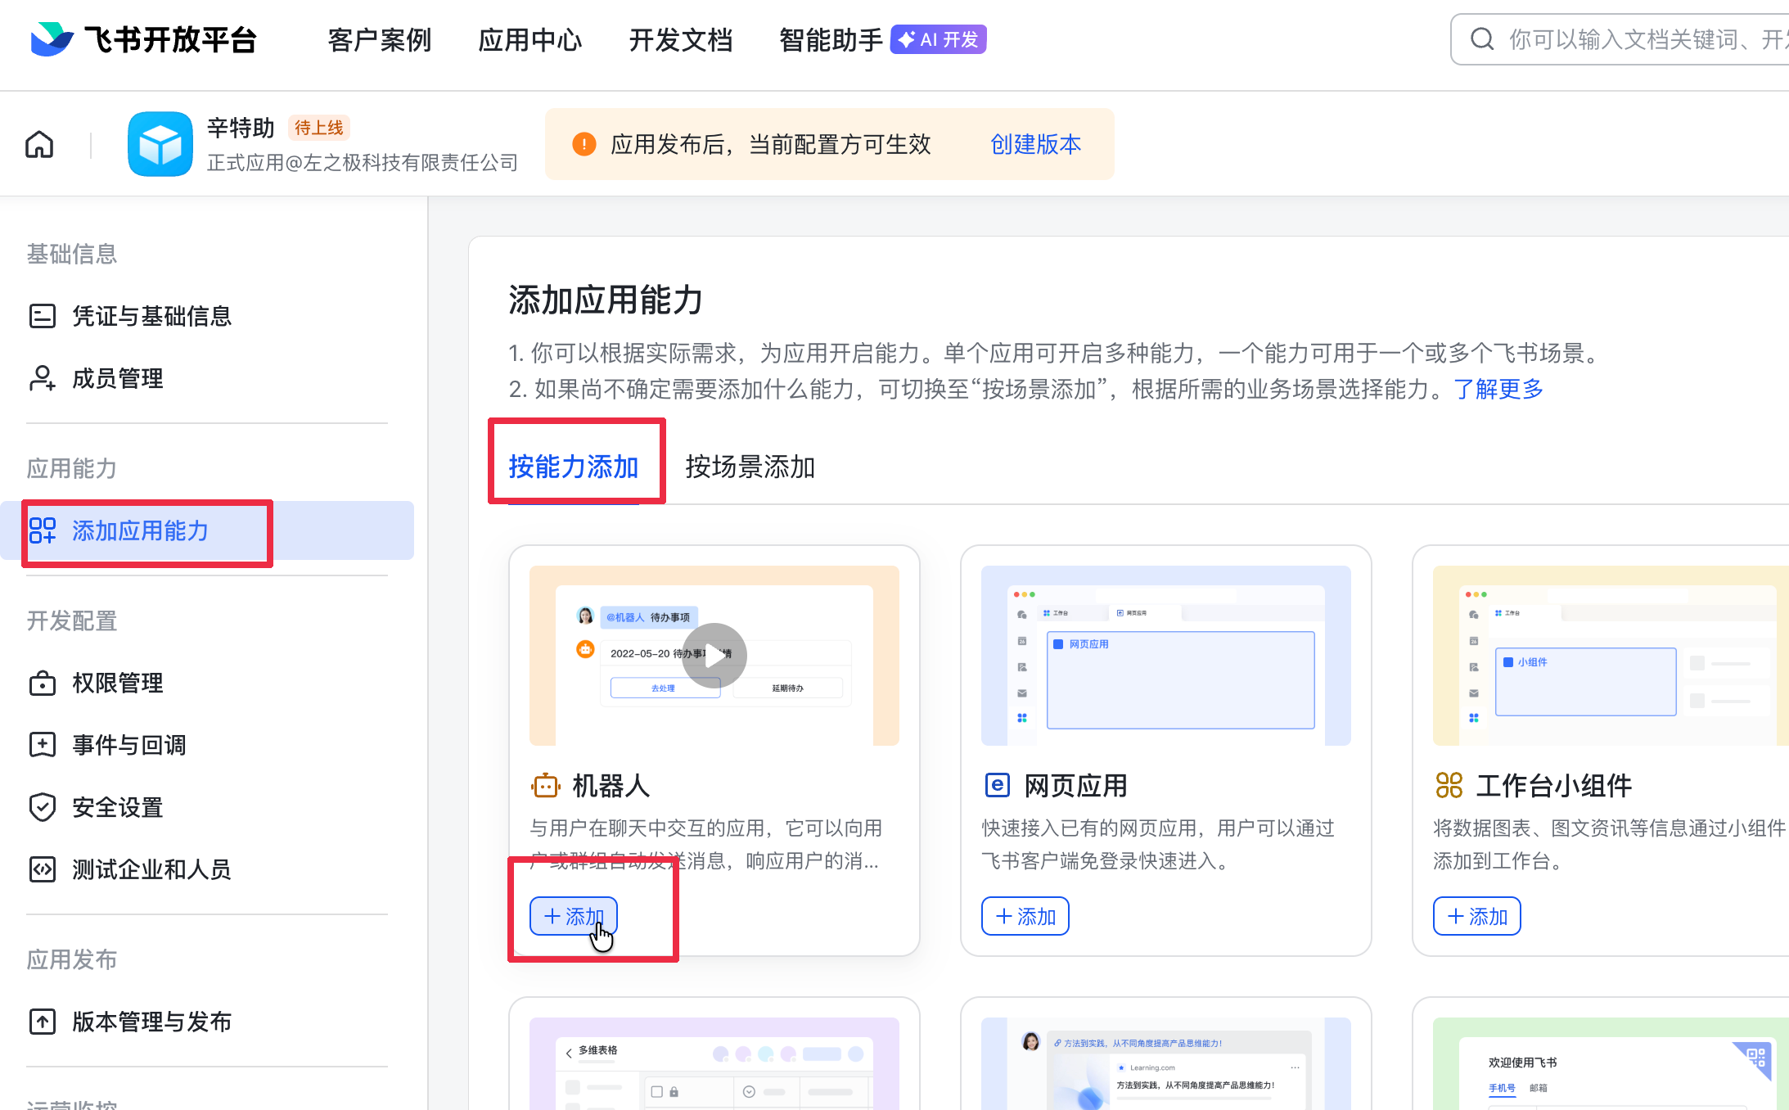Go to 事件与回调 configuration
The height and width of the screenshot is (1110, 1789).
[x=128, y=745]
